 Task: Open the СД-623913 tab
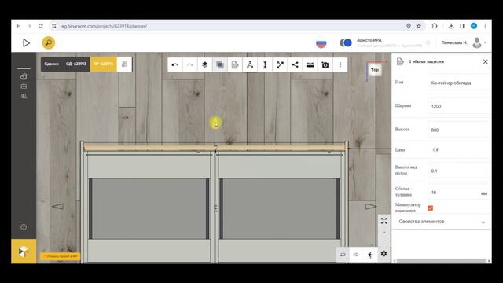click(76, 64)
